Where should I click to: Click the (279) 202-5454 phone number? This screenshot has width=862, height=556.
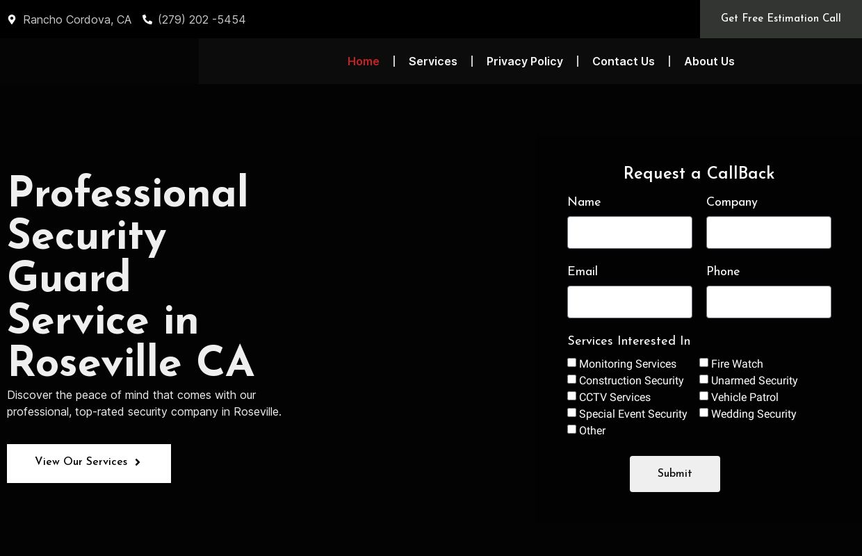click(x=202, y=19)
